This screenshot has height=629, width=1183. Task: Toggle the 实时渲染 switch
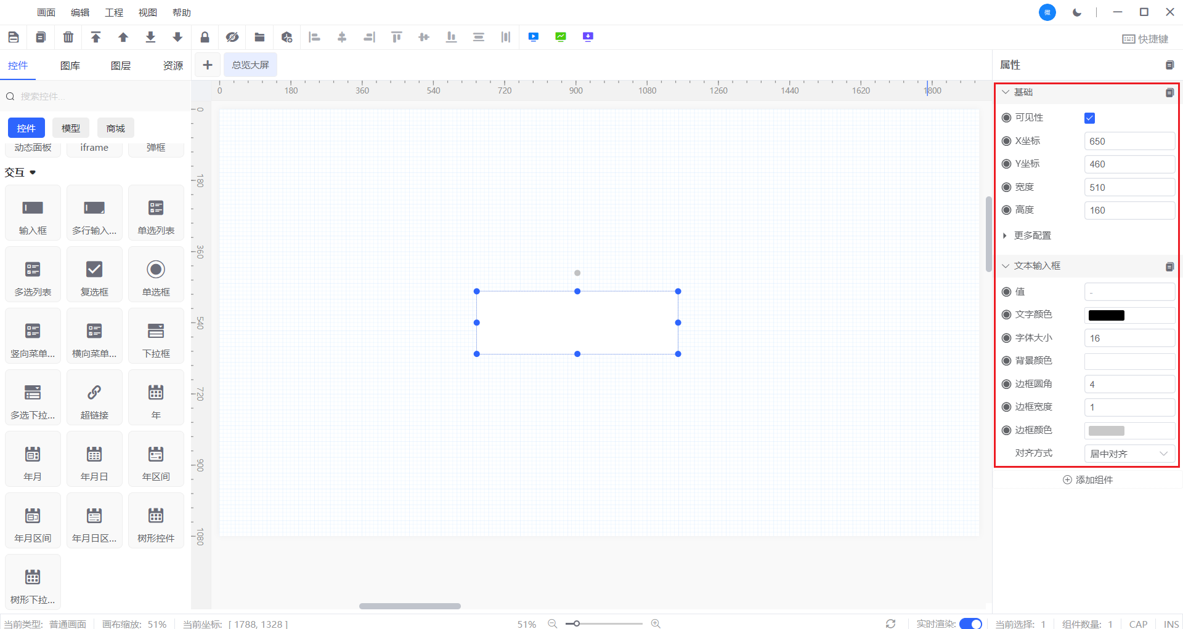tap(970, 623)
